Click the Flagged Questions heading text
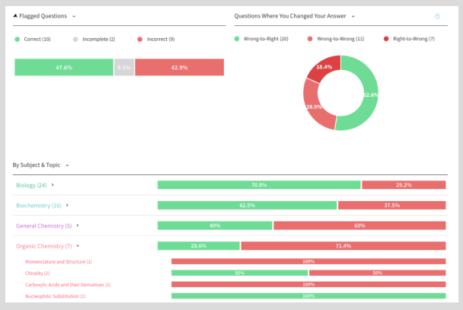The image size is (463, 310). point(43,16)
